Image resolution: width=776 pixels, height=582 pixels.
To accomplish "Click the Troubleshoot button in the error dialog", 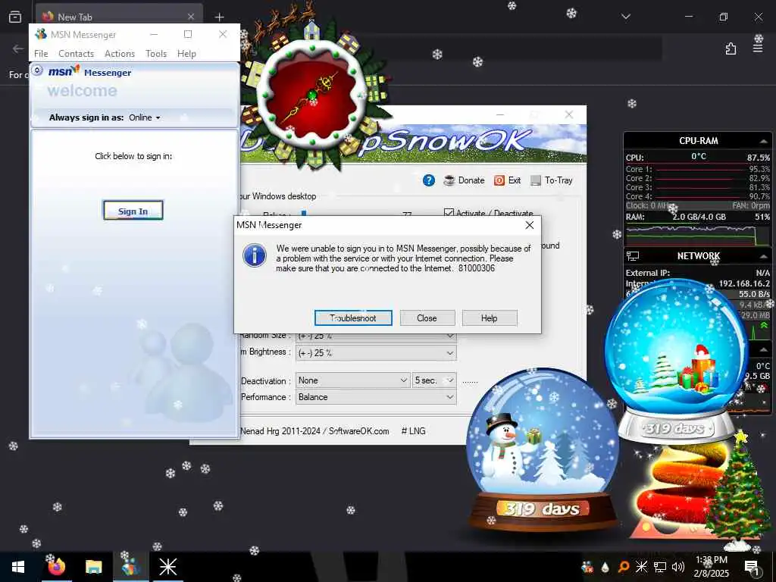I will click(353, 318).
